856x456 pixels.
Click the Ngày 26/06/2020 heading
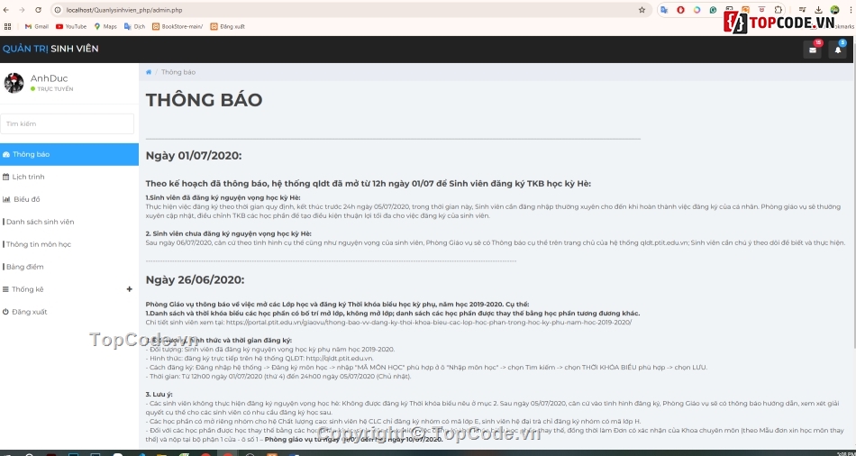tap(195, 280)
